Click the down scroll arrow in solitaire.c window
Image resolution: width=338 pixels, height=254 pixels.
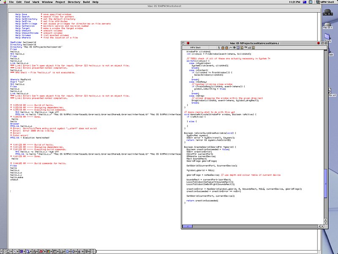pos(325,223)
